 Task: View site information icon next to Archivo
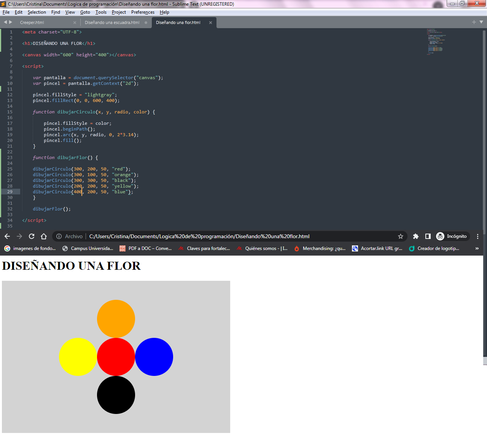click(59, 236)
